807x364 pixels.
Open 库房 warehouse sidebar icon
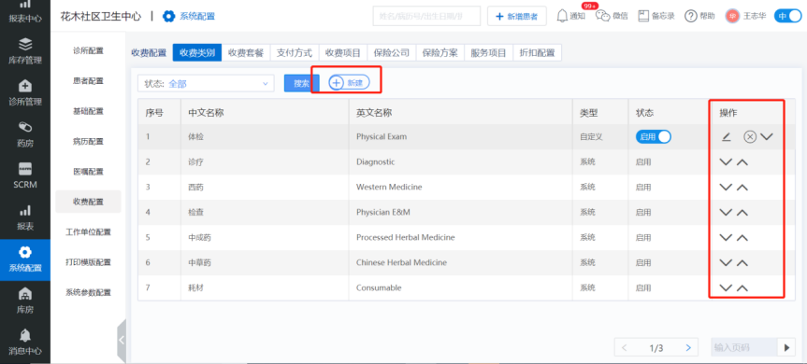pyautogui.click(x=24, y=301)
